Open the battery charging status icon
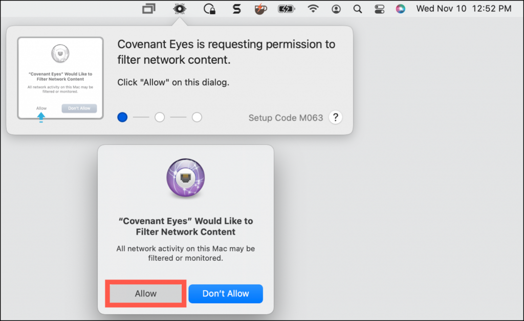 pyautogui.click(x=287, y=9)
